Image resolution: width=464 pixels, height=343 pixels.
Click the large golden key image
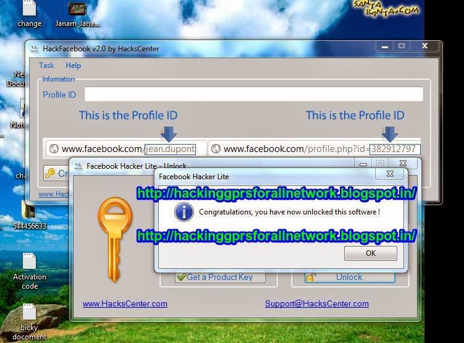(x=115, y=240)
